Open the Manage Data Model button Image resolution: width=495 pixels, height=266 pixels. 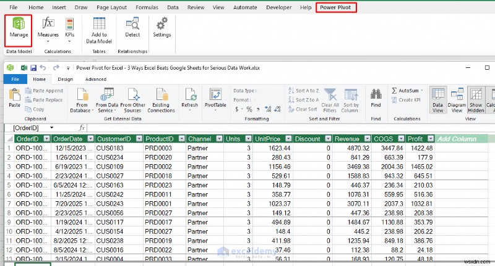[19, 30]
